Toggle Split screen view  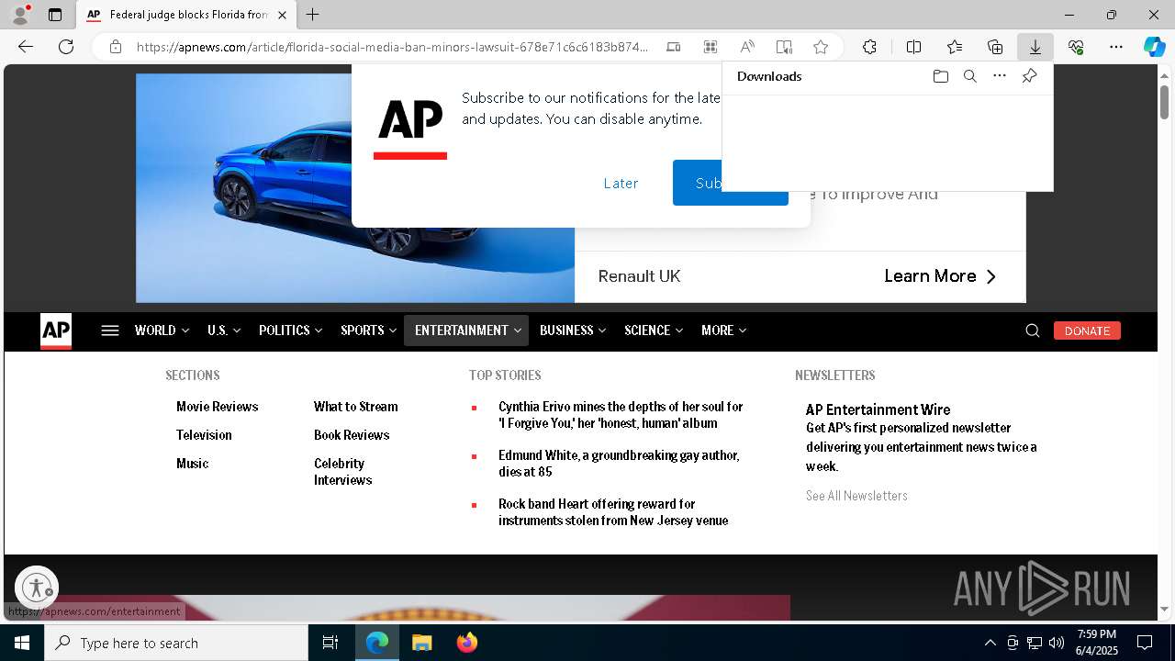click(913, 47)
